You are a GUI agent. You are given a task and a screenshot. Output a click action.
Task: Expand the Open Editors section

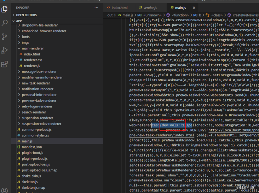(26, 15)
